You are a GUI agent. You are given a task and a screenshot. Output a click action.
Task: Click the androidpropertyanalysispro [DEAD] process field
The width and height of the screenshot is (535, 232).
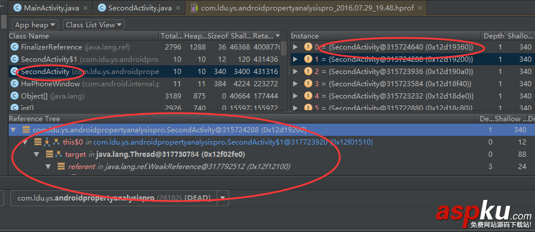114,198
